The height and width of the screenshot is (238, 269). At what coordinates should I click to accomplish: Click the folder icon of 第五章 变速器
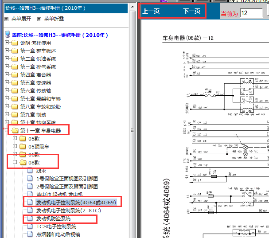(x=15, y=83)
